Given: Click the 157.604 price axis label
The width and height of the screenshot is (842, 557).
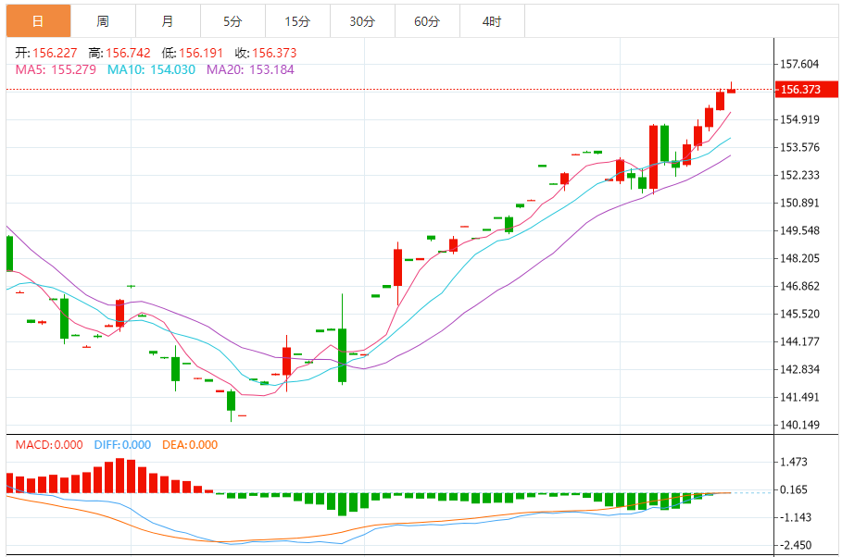Looking at the screenshot, I should point(799,64).
